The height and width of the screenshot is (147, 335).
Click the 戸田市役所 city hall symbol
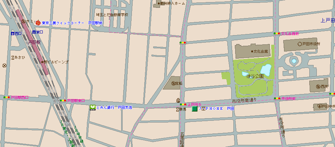(300, 44)
